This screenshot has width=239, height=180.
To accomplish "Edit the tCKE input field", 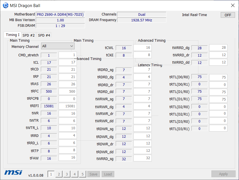I will 142,55.
